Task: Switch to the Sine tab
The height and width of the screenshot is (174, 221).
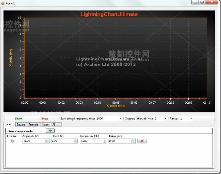Action: click(x=9, y=124)
